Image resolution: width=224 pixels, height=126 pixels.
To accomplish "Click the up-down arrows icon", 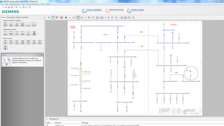I will [82, 17].
